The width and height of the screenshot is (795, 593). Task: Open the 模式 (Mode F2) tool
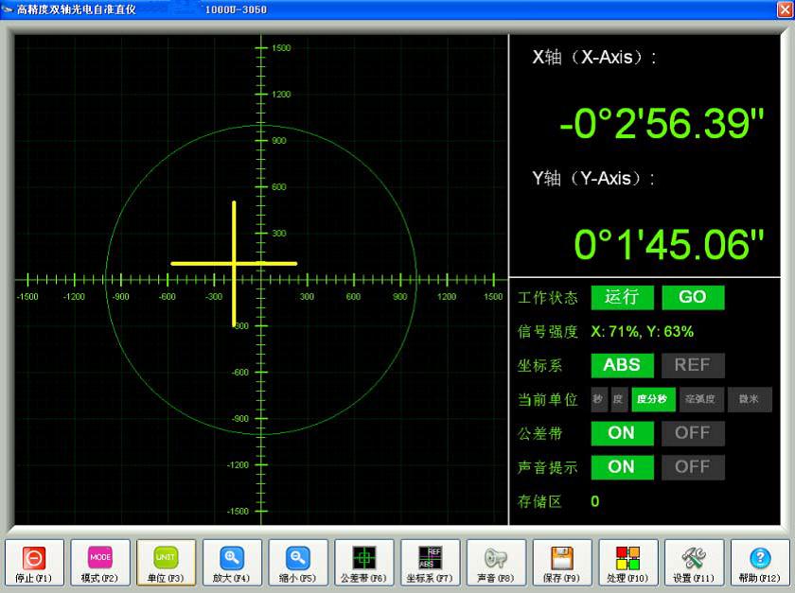(100, 562)
